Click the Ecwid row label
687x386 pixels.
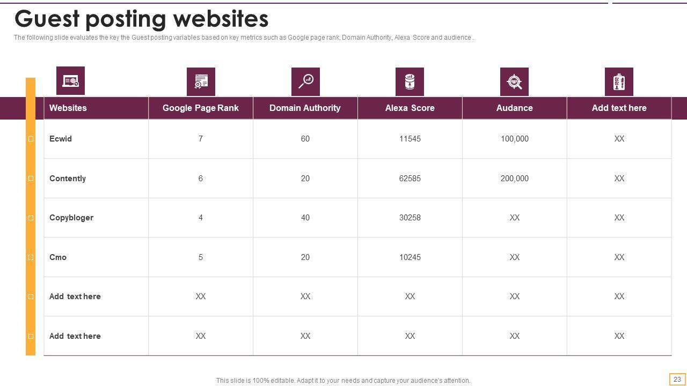tap(61, 139)
